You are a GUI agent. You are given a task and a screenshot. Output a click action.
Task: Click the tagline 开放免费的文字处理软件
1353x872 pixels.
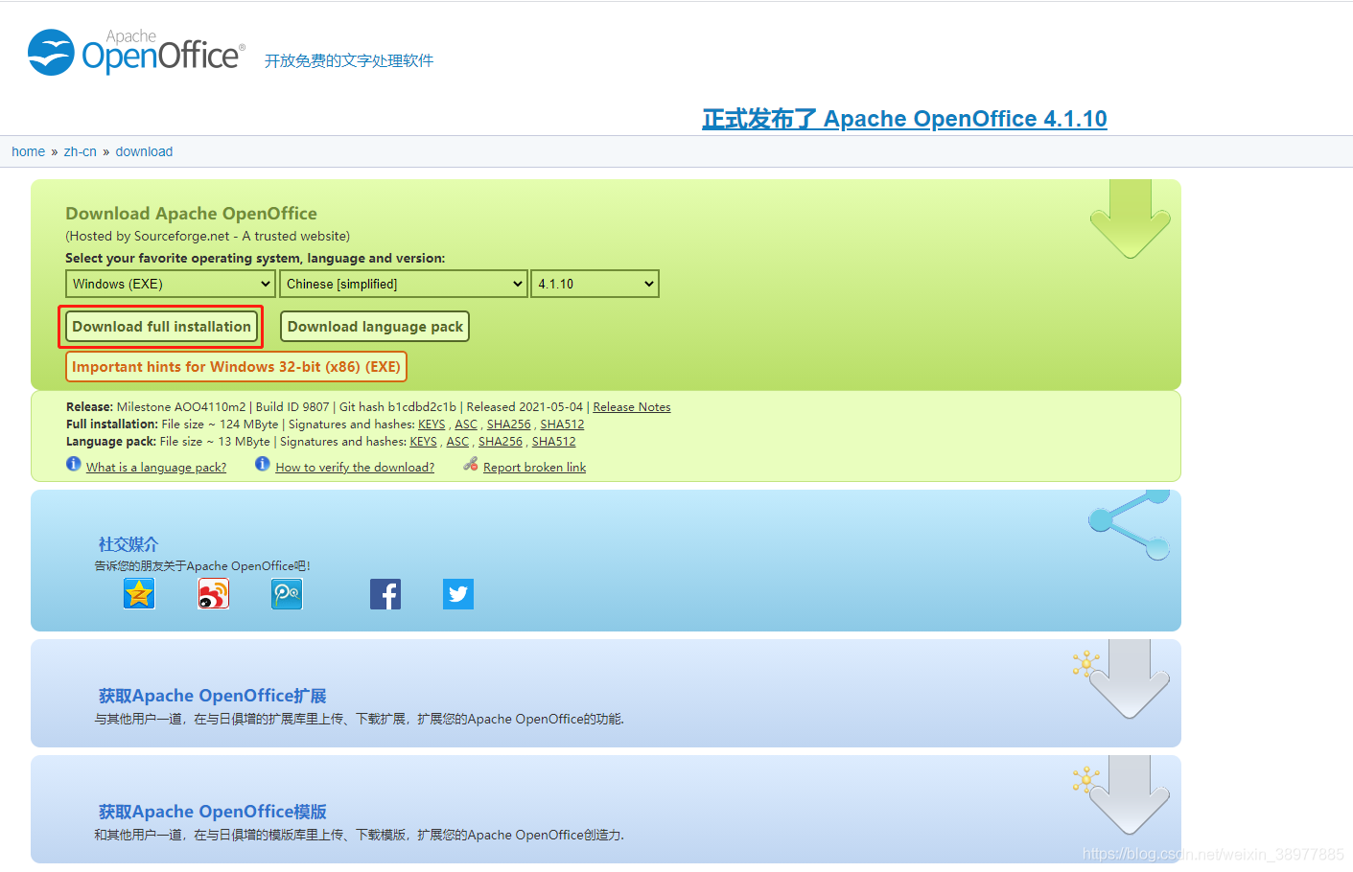[349, 60]
